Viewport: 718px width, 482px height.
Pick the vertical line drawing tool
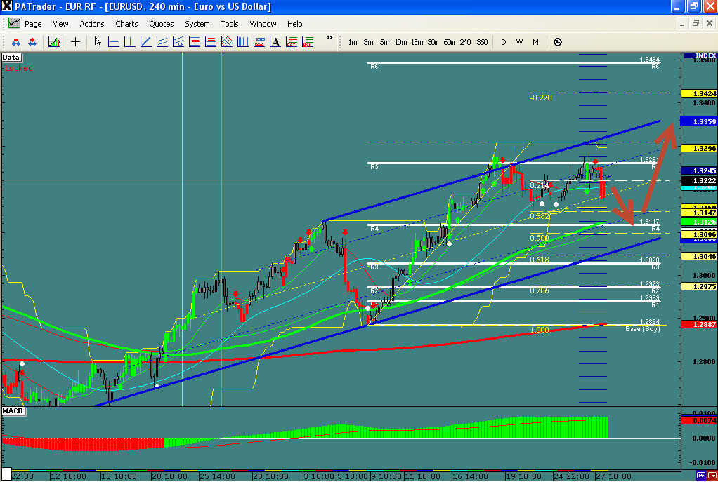click(129, 42)
